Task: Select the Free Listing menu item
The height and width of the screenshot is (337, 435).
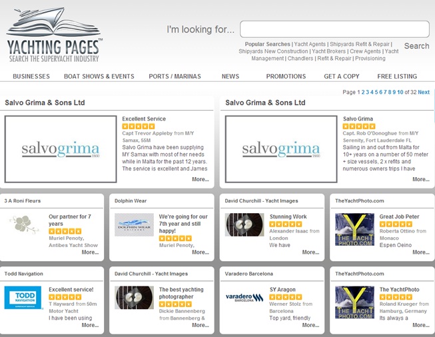Action: point(397,77)
